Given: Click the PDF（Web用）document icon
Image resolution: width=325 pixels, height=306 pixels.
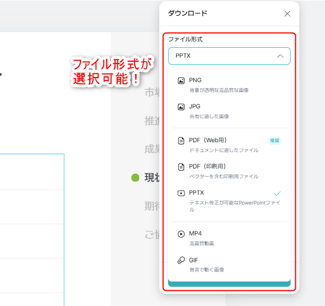Looking at the screenshot, I should [181, 140].
